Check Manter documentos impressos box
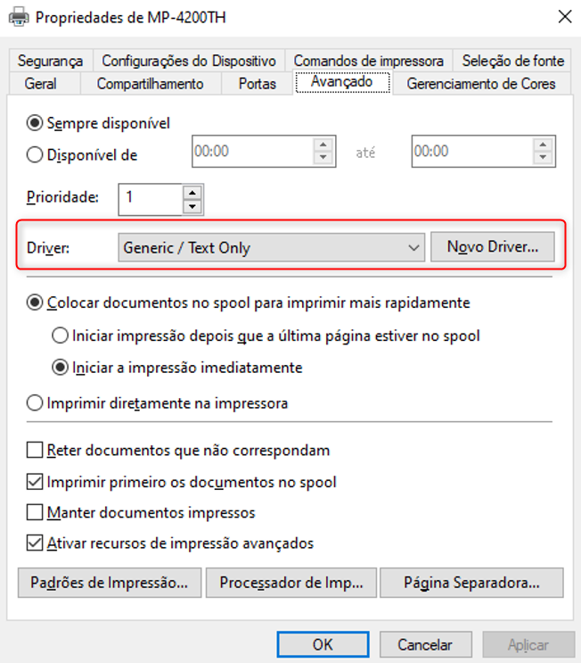Viewport: 581px width, 663px height. tap(36, 512)
